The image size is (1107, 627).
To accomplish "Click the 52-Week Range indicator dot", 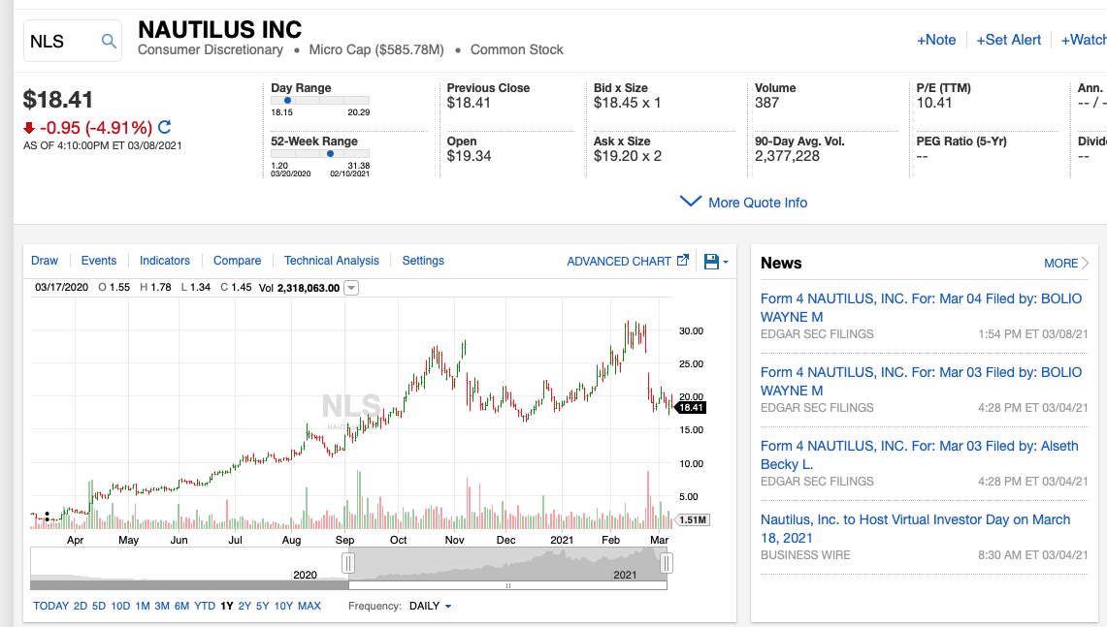I will tap(330, 153).
